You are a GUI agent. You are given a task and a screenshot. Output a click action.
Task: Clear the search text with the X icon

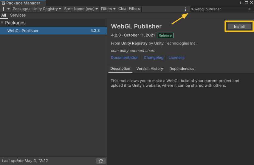(x=250, y=9)
